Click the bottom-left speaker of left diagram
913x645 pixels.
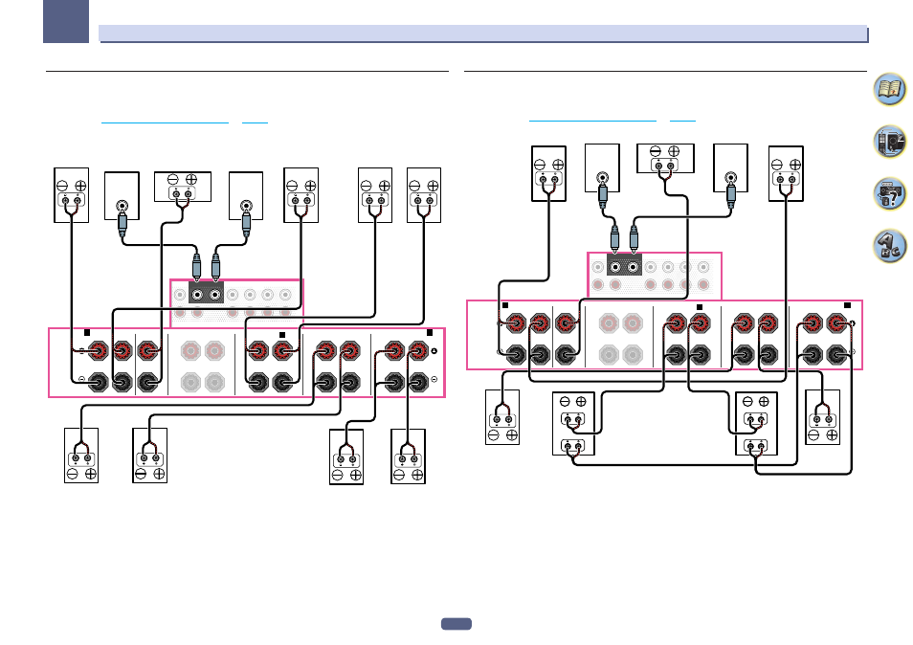tap(81, 456)
